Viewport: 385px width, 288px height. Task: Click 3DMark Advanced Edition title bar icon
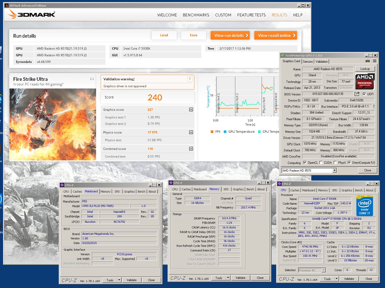point(7,5)
